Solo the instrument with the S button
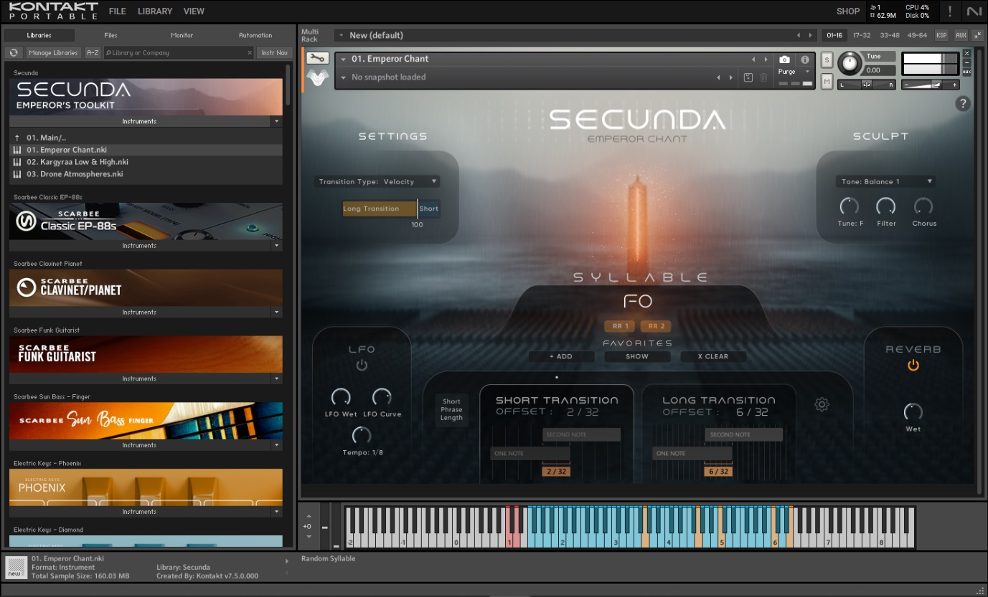The width and height of the screenshot is (988, 597). pyautogui.click(x=827, y=59)
